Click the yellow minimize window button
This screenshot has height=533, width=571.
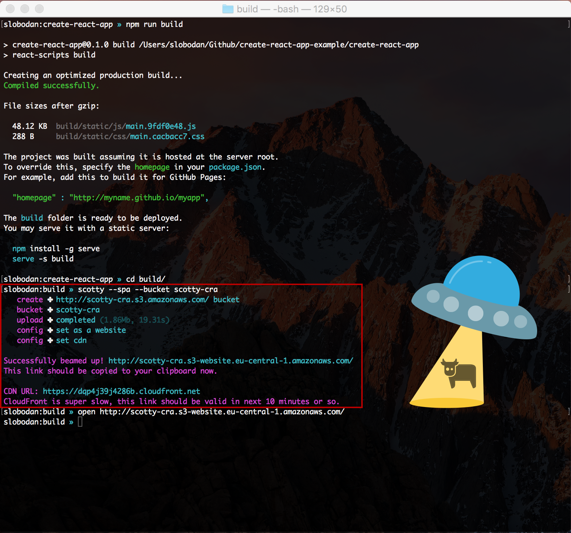[x=25, y=8]
